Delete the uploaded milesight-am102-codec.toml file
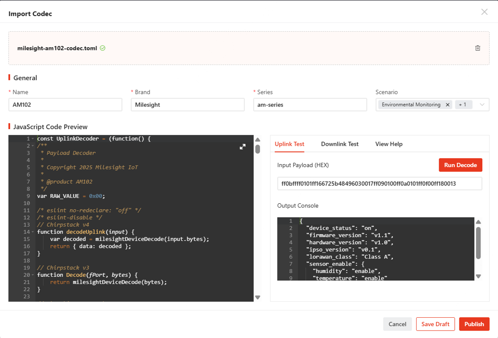Screen dimensions: 498x338 coord(477,48)
